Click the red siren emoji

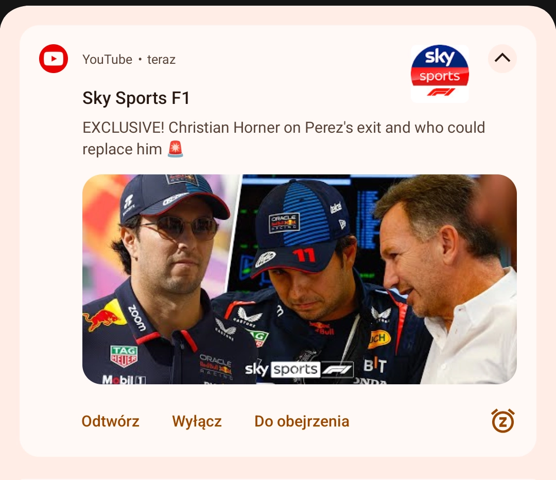[x=176, y=149]
